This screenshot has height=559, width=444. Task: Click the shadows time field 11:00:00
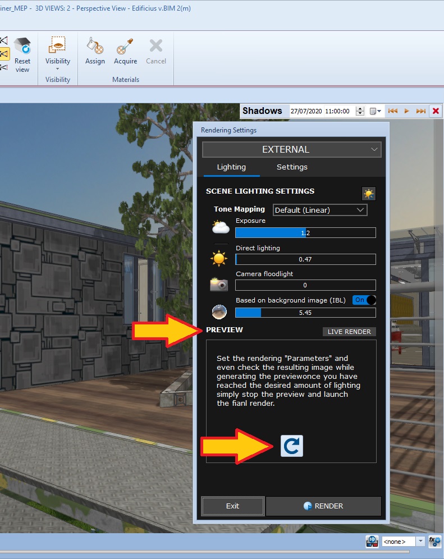tap(337, 111)
